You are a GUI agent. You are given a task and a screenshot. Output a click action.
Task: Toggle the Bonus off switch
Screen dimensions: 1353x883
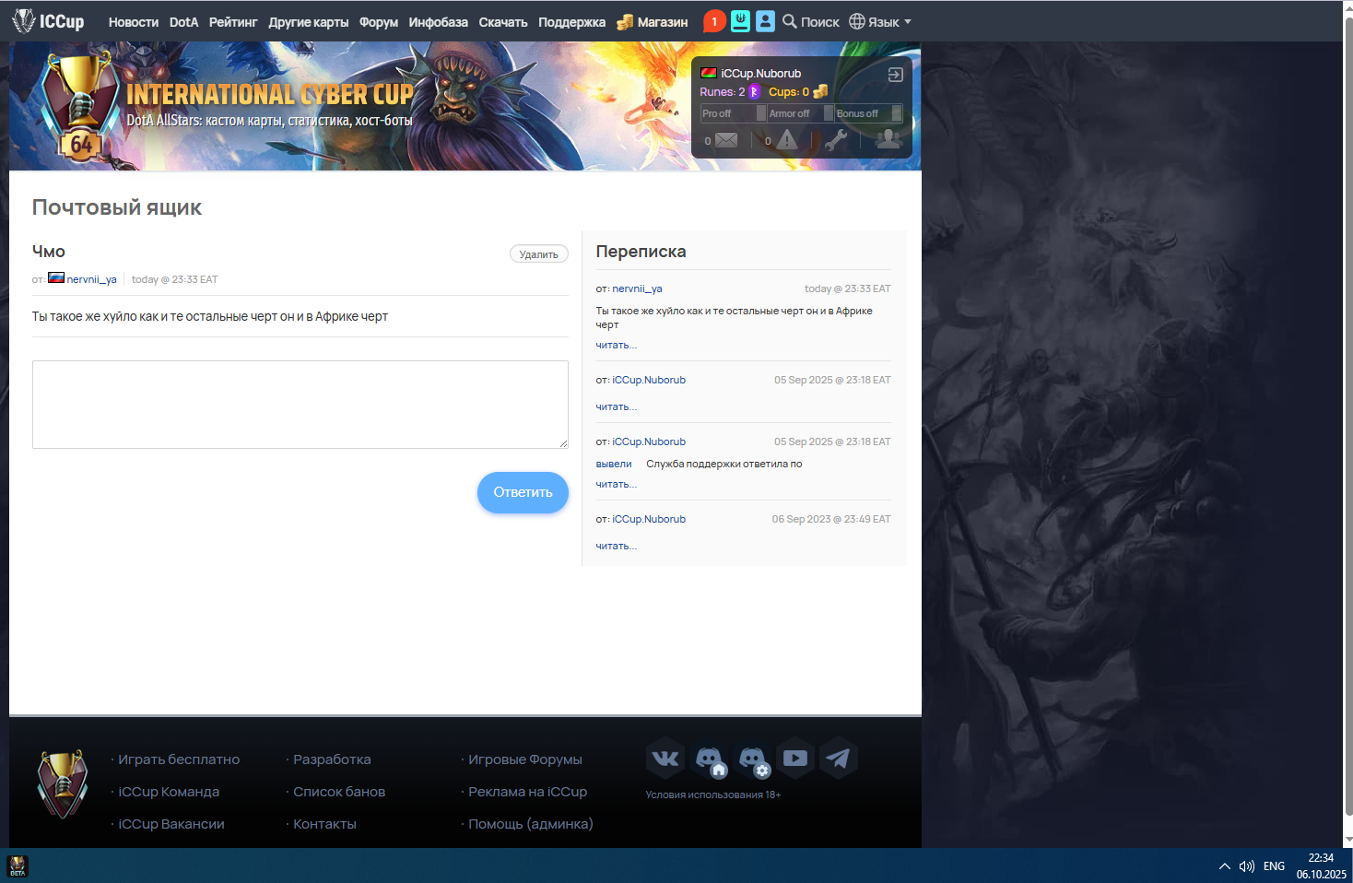(868, 113)
